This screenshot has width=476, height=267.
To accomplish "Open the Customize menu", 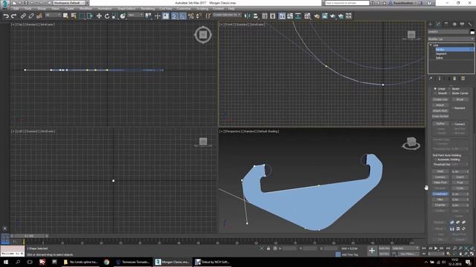I will pyautogui.click(x=184, y=8).
